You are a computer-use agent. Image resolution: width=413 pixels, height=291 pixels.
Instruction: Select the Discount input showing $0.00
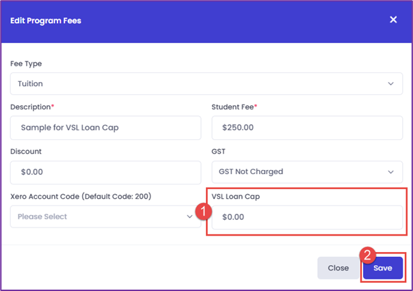tap(105, 172)
